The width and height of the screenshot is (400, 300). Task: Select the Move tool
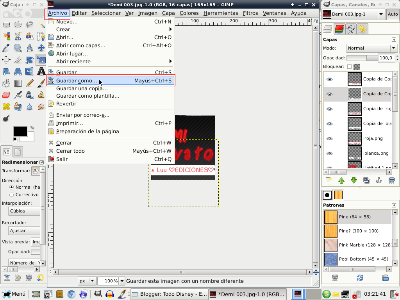(x=41, y=48)
